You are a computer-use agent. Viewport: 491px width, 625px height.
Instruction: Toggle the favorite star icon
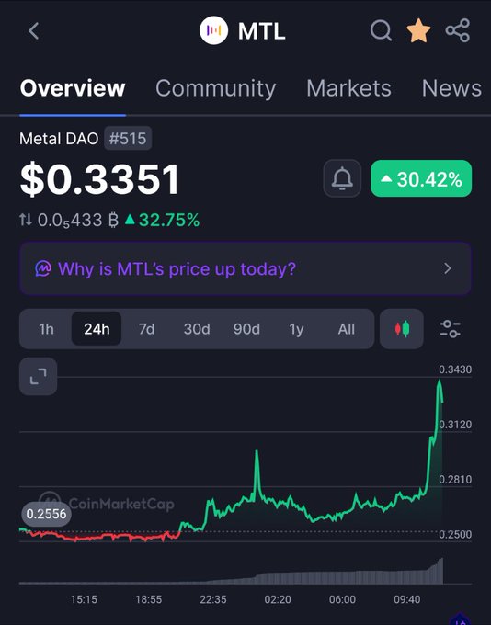pyautogui.click(x=418, y=30)
